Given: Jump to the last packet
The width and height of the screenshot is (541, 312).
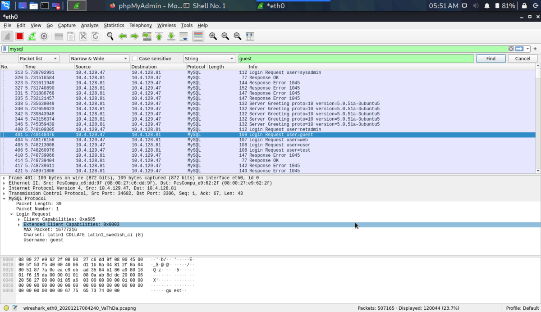Looking at the screenshot, I should tap(171, 36).
